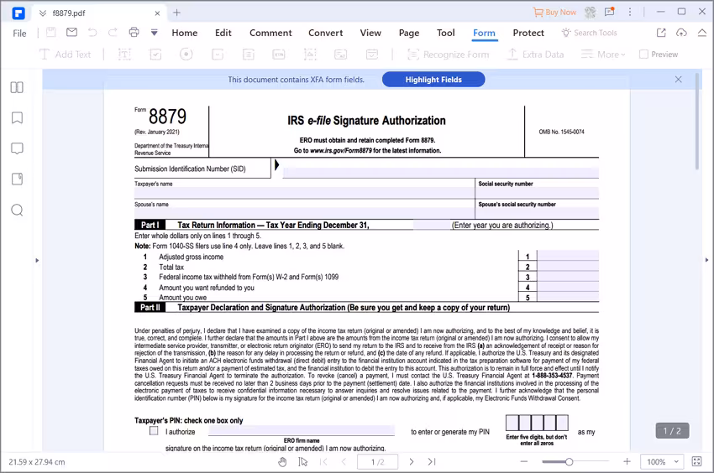Click the Extra Data button

pyautogui.click(x=536, y=55)
